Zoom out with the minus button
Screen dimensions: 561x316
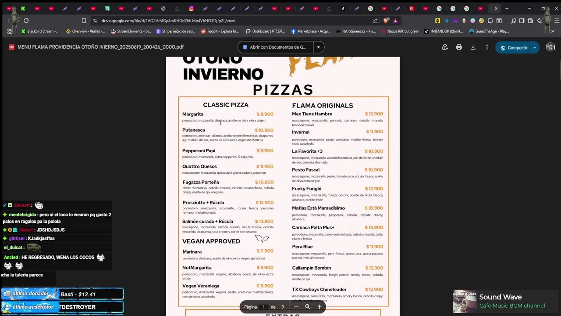tap(296, 307)
